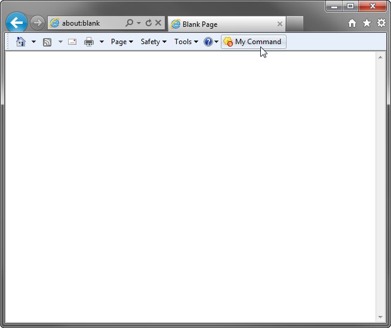
Task: Click the Forward navigation arrow
Action: [38, 23]
